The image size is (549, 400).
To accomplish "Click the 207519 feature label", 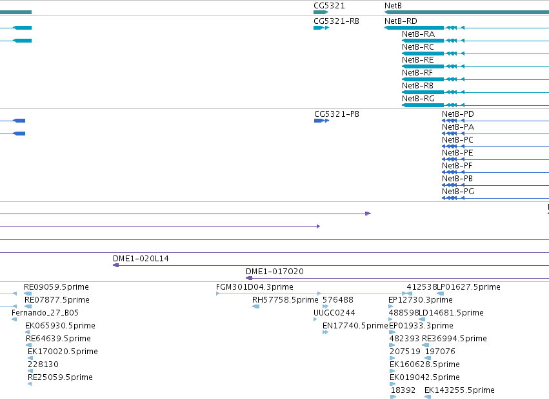I will pyautogui.click(x=404, y=352).
